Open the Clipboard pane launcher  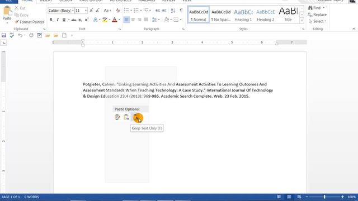tap(44, 29)
